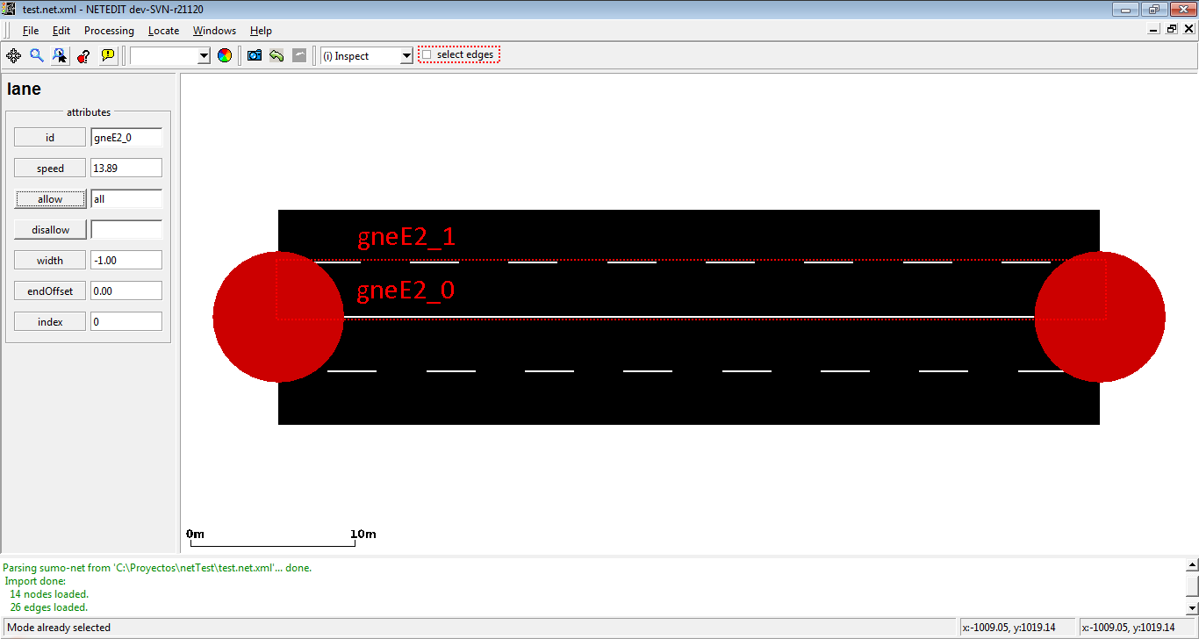Click the disallow attribute button
Image resolution: width=1199 pixels, height=639 pixels.
pyautogui.click(x=50, y=230)
